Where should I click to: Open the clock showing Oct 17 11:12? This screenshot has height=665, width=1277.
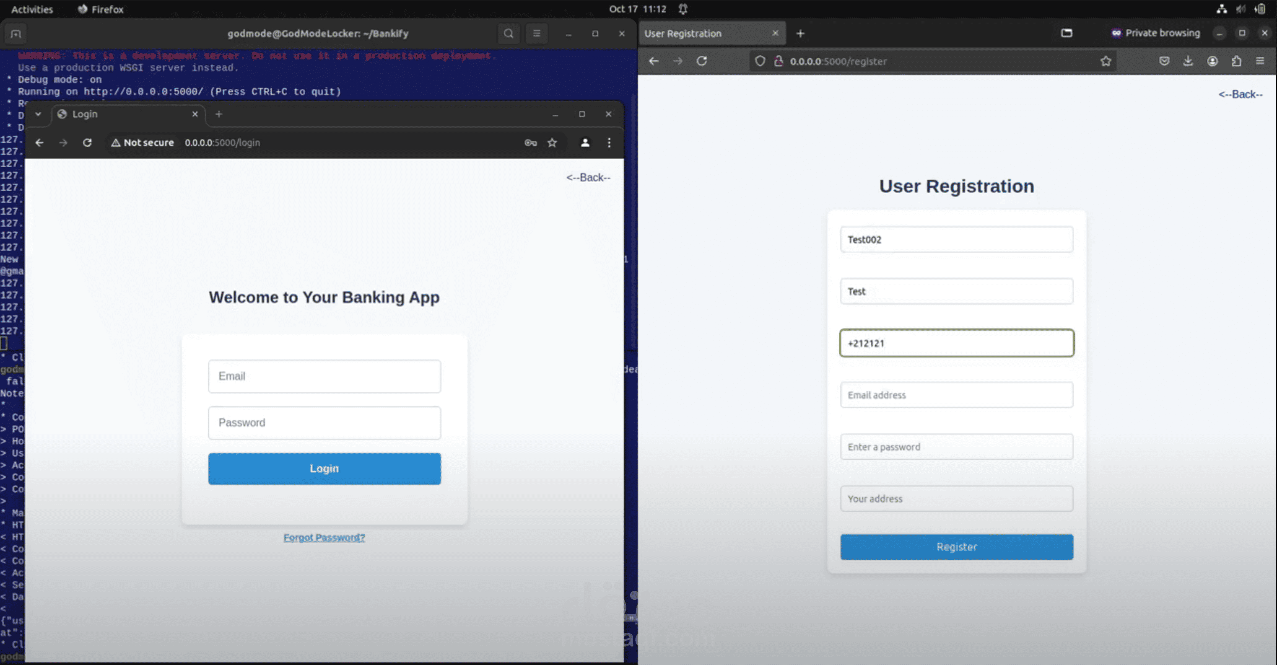pyautogui.click(x=638, y=9)
